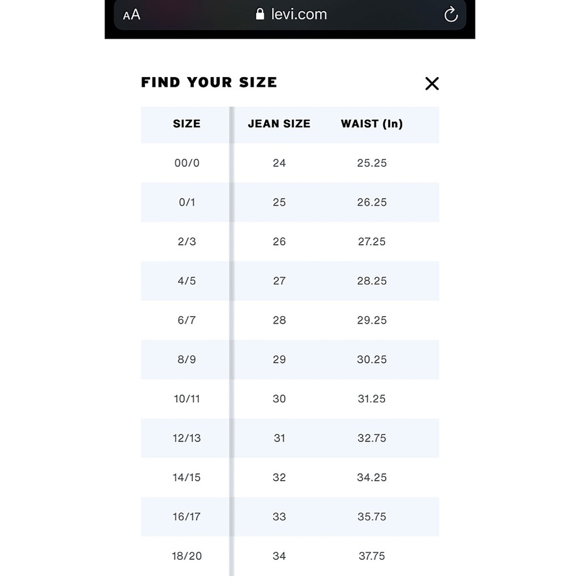Click the SIZE column header

point(186,124)
